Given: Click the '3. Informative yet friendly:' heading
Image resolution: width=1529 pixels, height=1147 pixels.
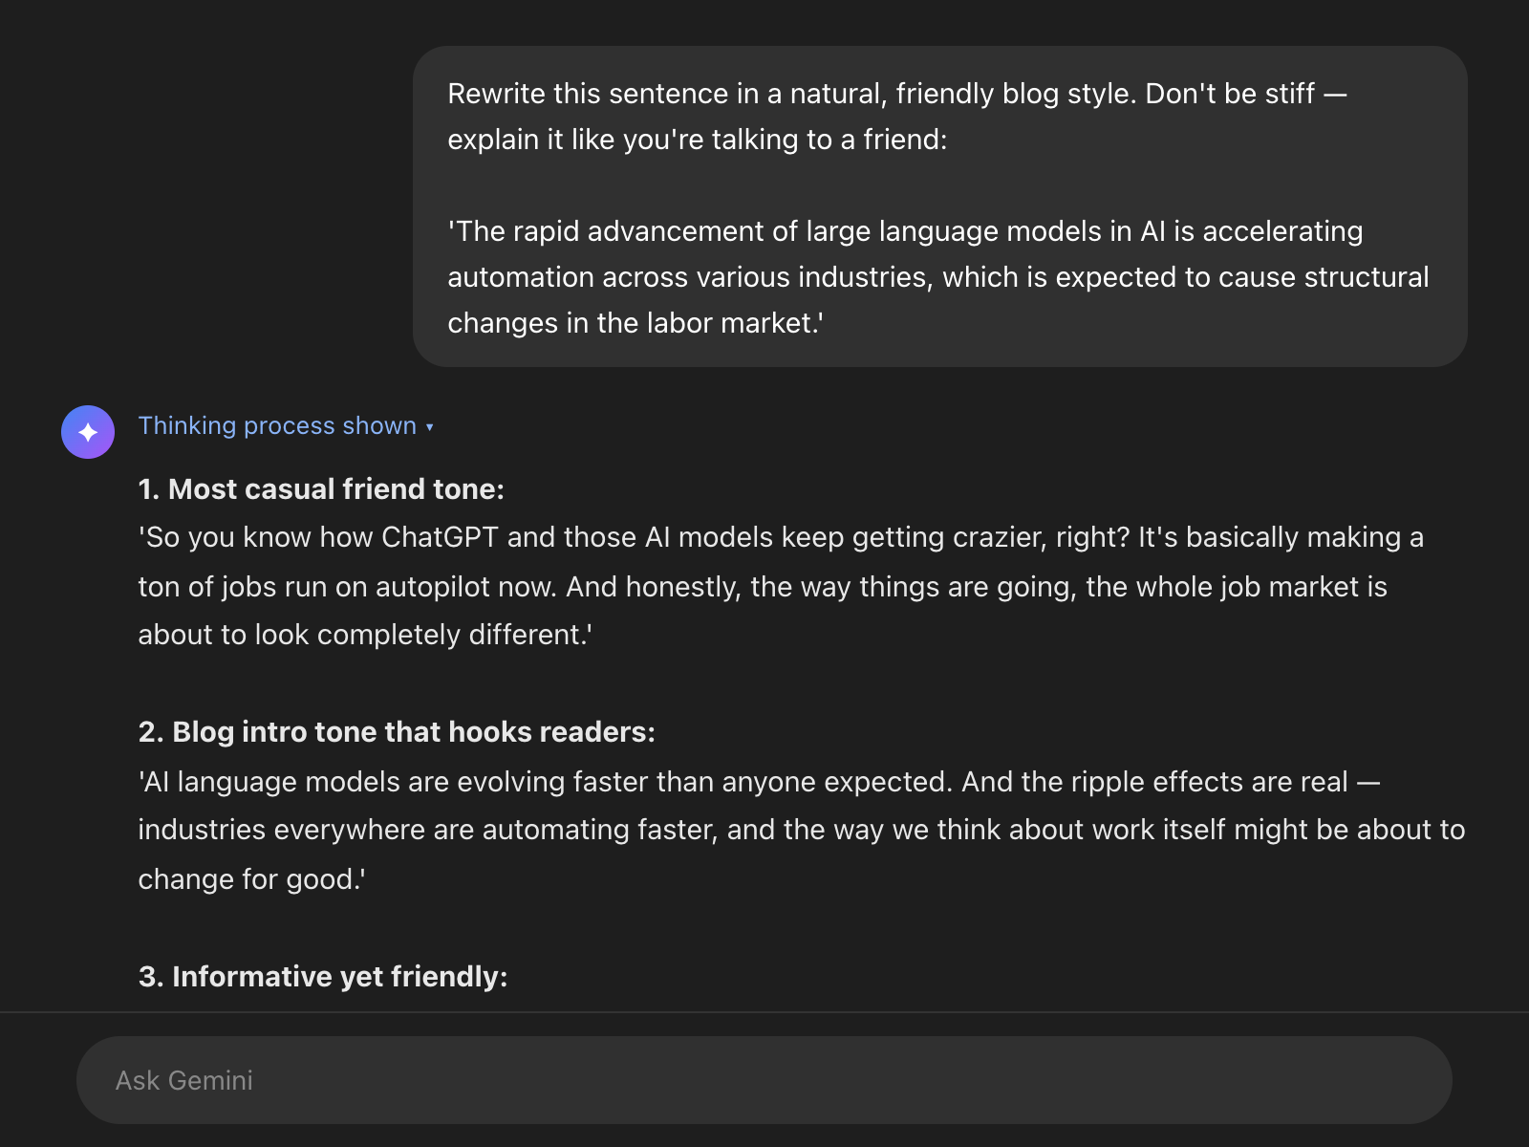Looking at the screenshot, I should click(x=323, y=977).
